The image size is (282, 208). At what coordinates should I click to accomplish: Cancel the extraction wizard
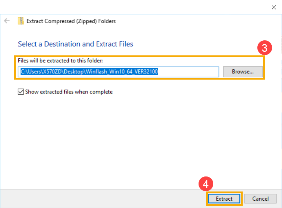[260, 199]
